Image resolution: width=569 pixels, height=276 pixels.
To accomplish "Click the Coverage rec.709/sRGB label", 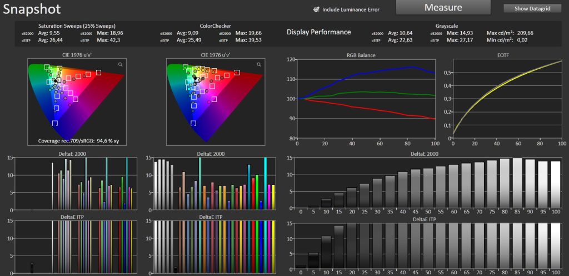I will click(83, 141).
